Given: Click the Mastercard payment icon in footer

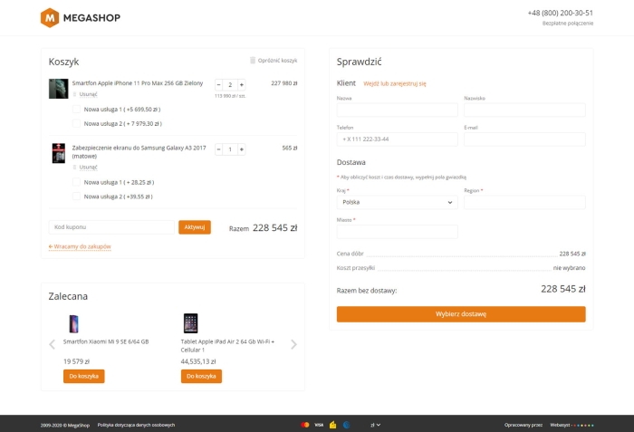Looking at the screenshot, I should (x=305, y=425).
